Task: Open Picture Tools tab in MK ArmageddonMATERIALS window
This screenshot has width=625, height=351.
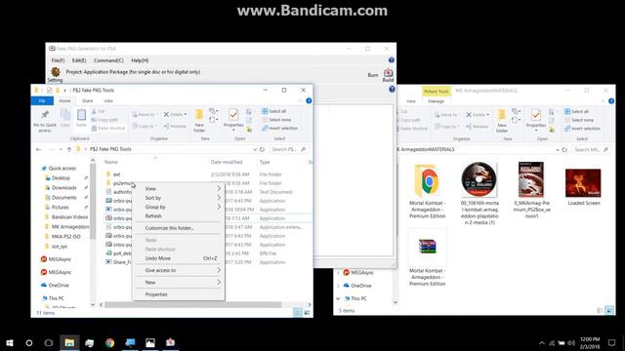Action: pos(437,91)
